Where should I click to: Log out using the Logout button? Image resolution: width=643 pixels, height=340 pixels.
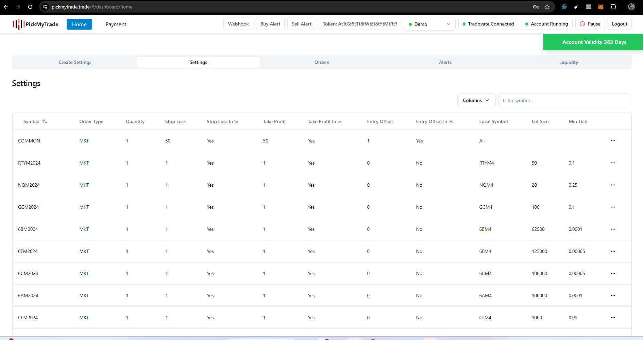pos(620,24)
